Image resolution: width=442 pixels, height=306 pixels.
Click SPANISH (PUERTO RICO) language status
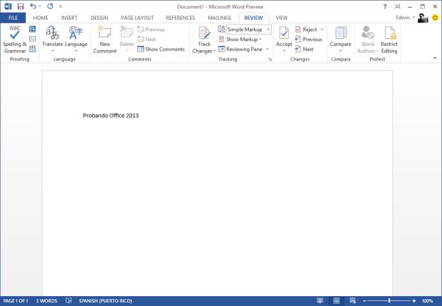coord(105,301)
